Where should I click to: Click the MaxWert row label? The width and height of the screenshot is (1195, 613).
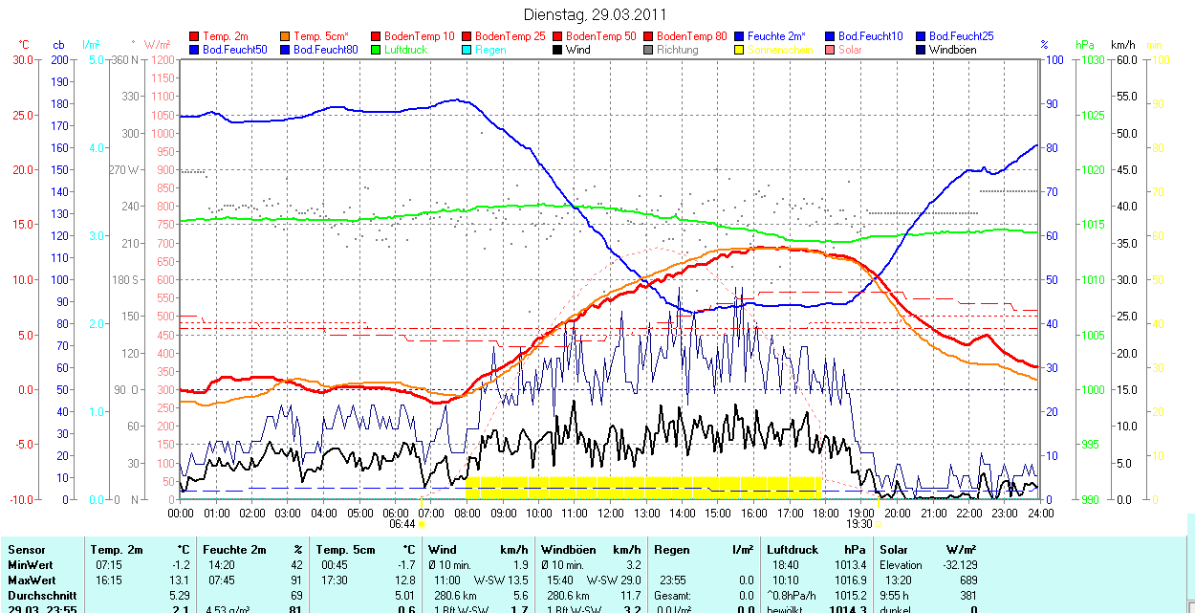pos(31,580)
